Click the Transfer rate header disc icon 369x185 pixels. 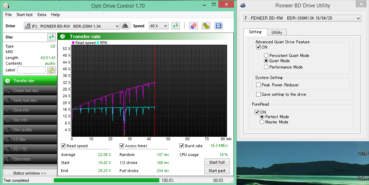63,36
